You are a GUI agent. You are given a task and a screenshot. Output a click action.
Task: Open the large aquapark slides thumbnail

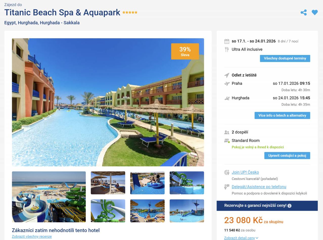click(x=49, y=197)
